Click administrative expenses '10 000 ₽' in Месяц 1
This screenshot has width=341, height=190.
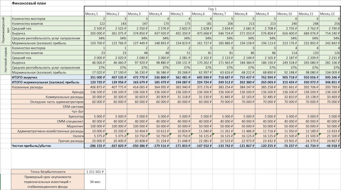click(95, 131)
